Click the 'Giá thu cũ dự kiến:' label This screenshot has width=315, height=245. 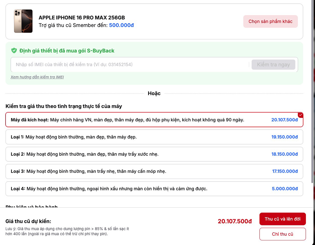point(28,221)
